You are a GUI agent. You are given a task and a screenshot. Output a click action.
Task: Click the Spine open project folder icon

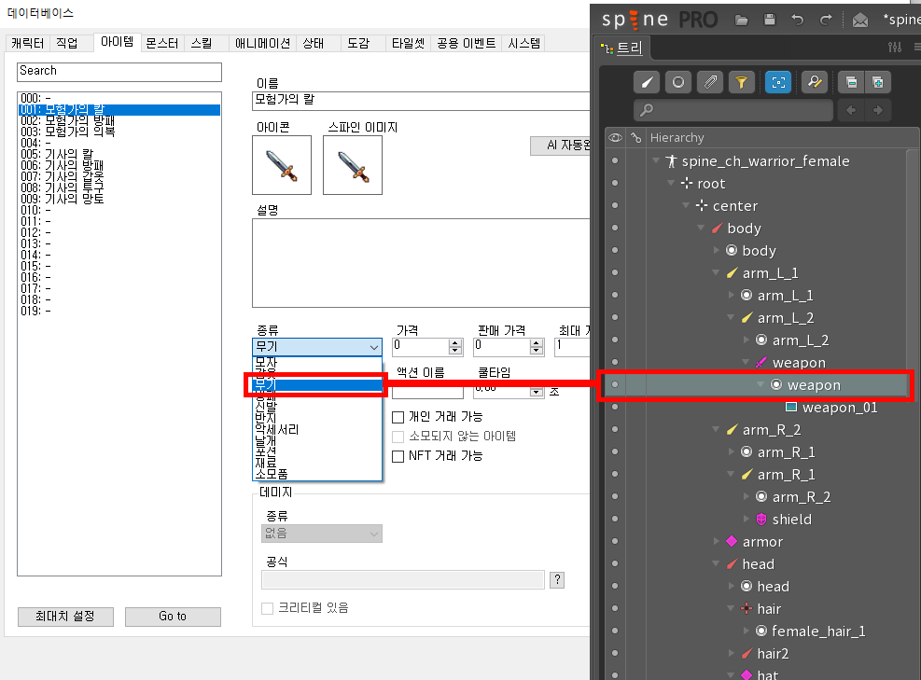742,20
